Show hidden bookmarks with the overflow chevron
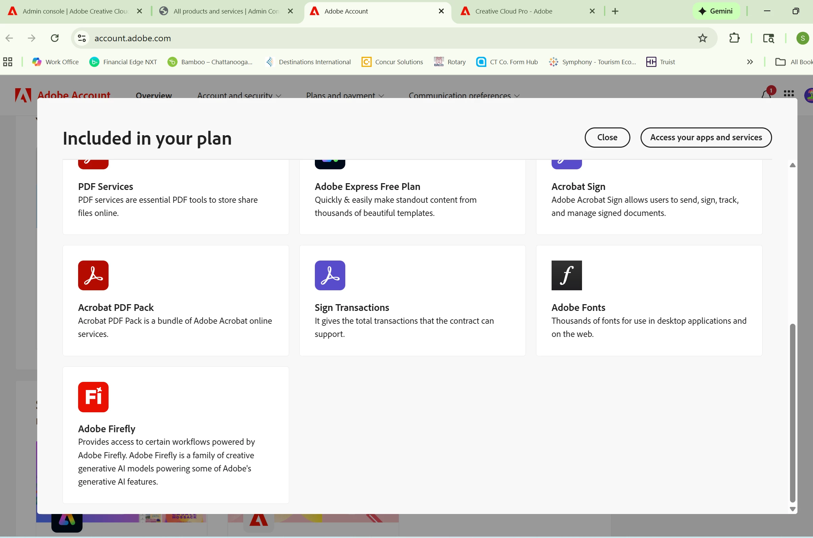The height and width of the screenshot is (538, 813). pos(750,62)
